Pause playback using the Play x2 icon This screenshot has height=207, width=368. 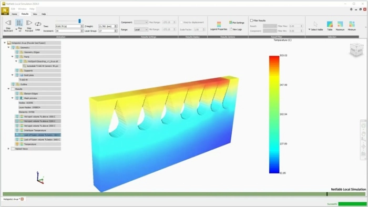(19, 23)
